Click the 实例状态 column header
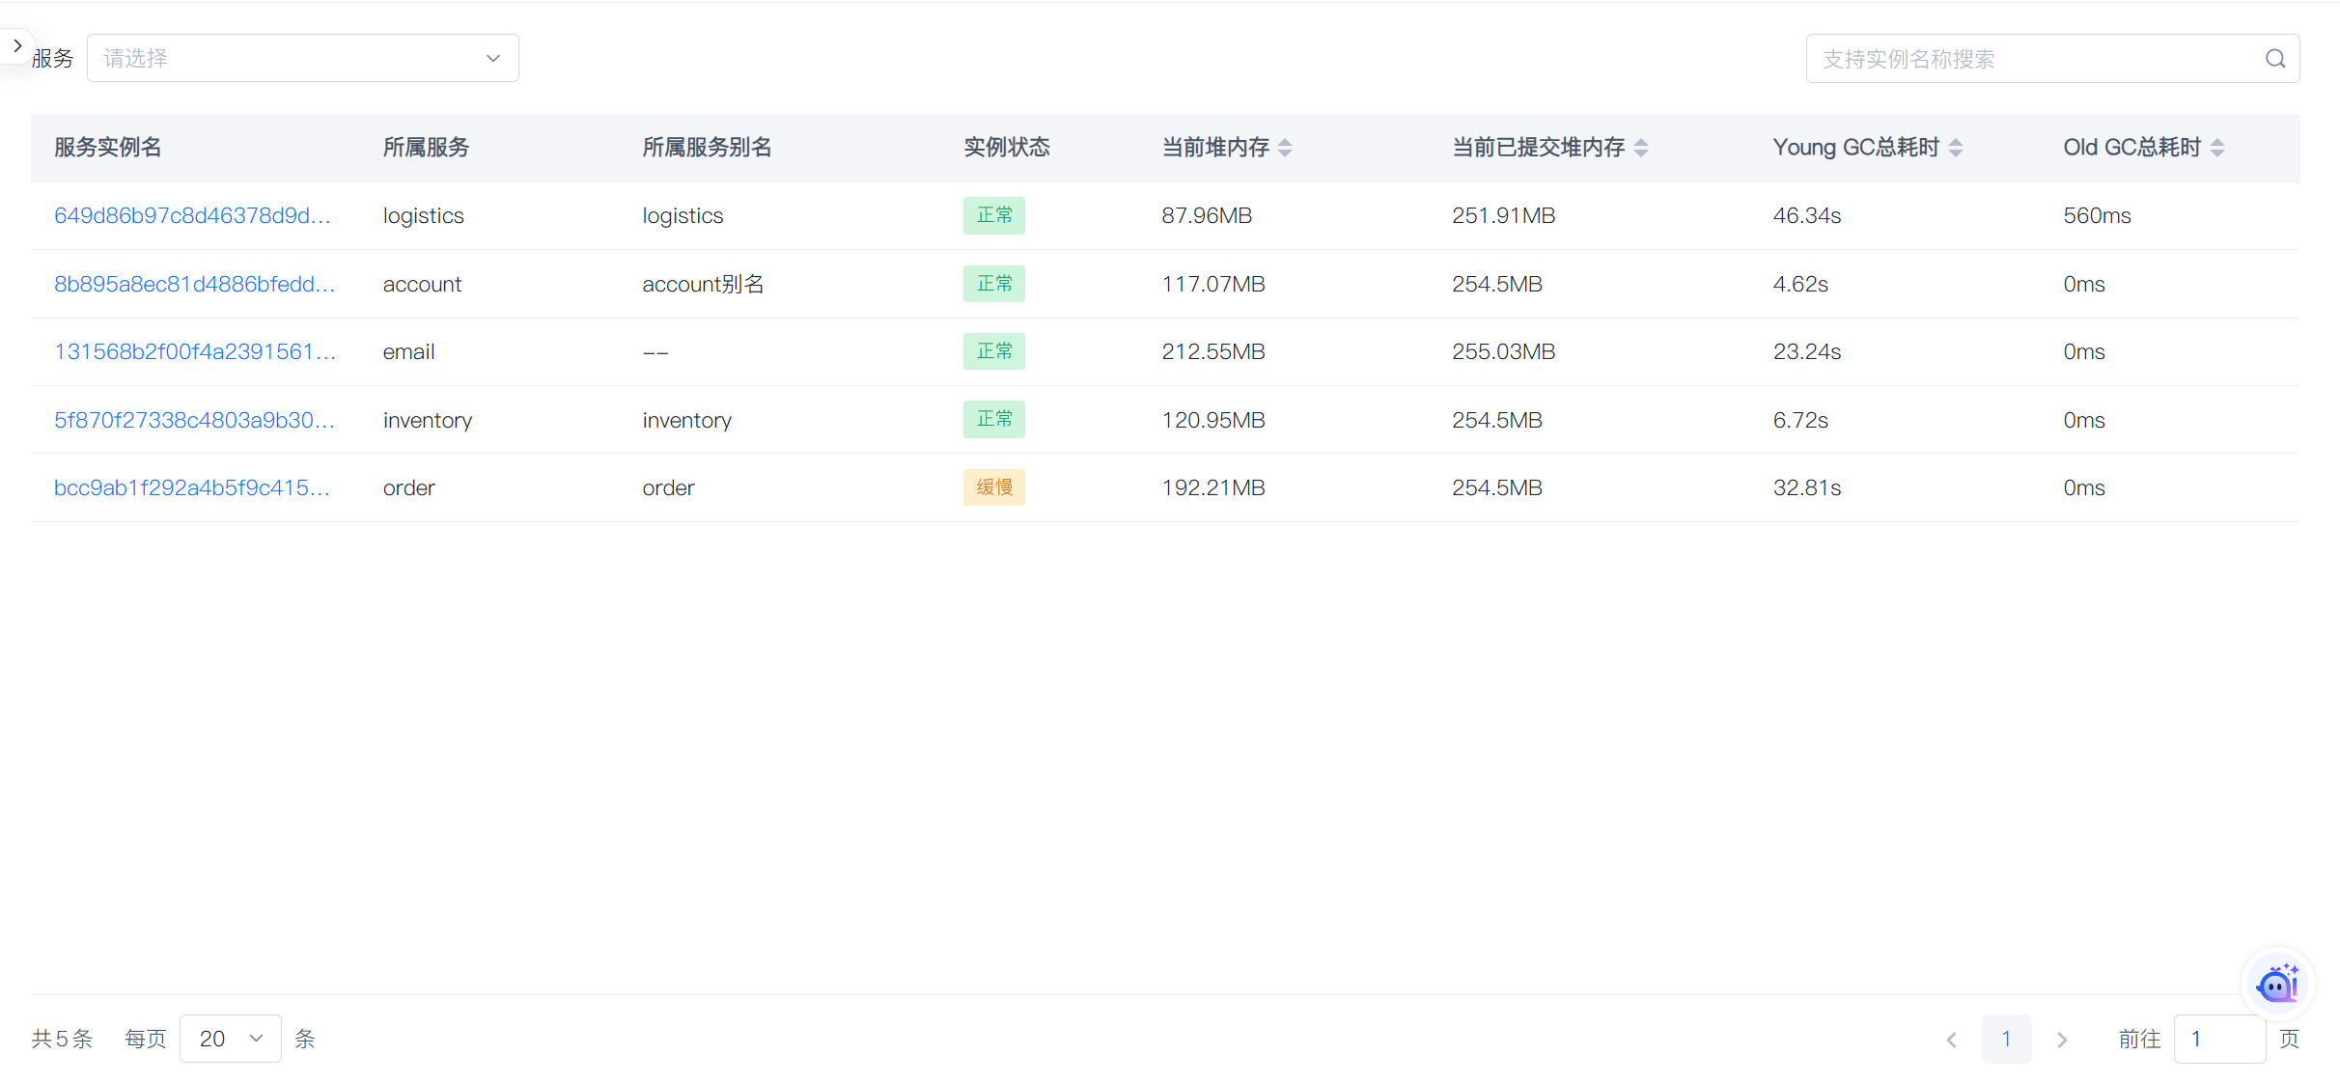 point(1007,148)
